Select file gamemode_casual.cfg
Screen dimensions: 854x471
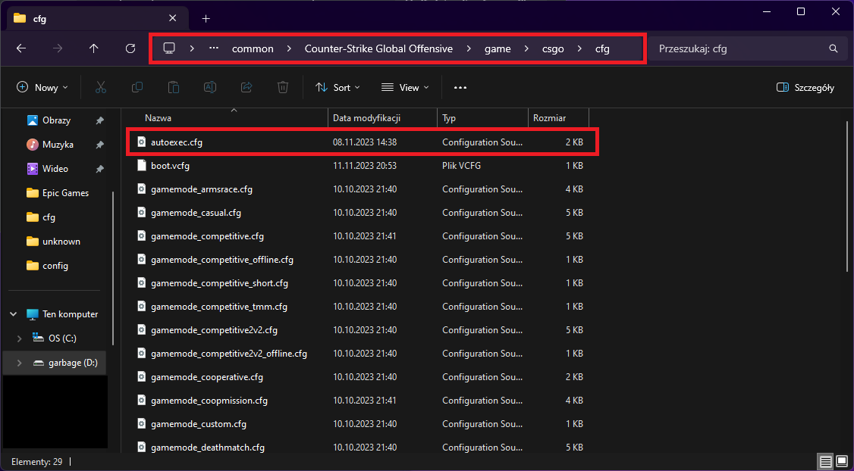[x=196, y=213]
